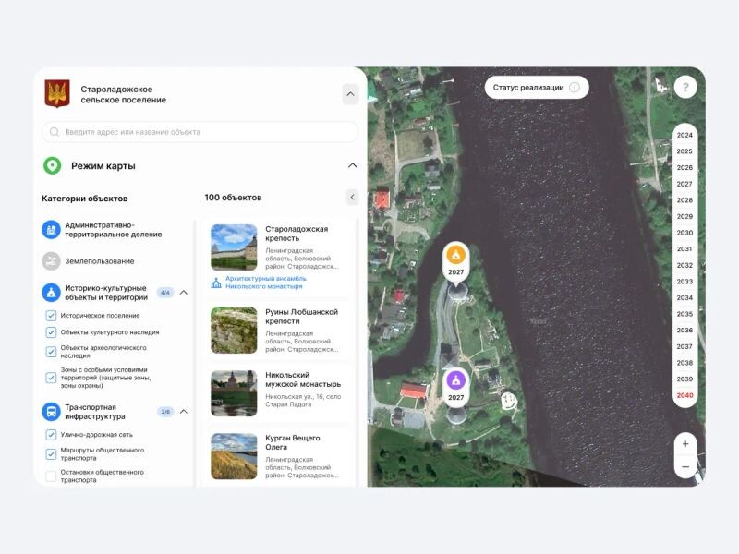Select year 2040 on the timeline
The image size is (739, 554).
click(x=684, y=395)
